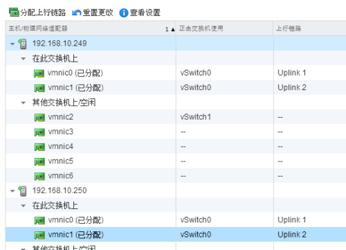This screenshot has height=250, width=346.
Task: Click the NIC icon of vmnic0 under 192.168.10.249
Action: (39, 73)
